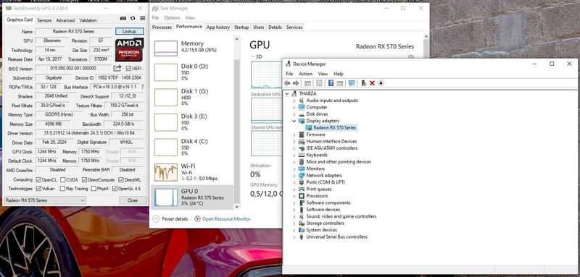
Task: Click Open Resource Monitor link
Action: pos(226,218)
